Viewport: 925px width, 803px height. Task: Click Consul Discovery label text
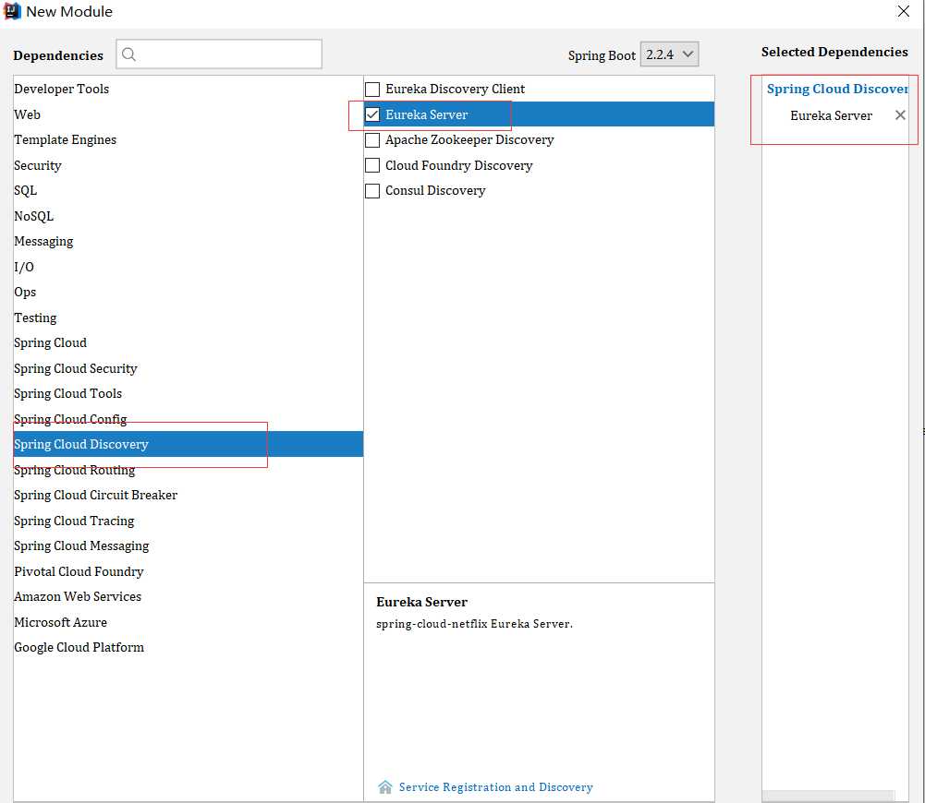click(x=435, y=190)
